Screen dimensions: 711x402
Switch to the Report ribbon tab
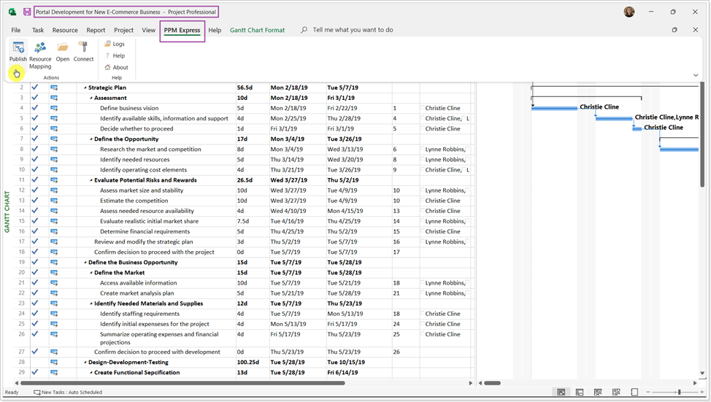point(96,30)
